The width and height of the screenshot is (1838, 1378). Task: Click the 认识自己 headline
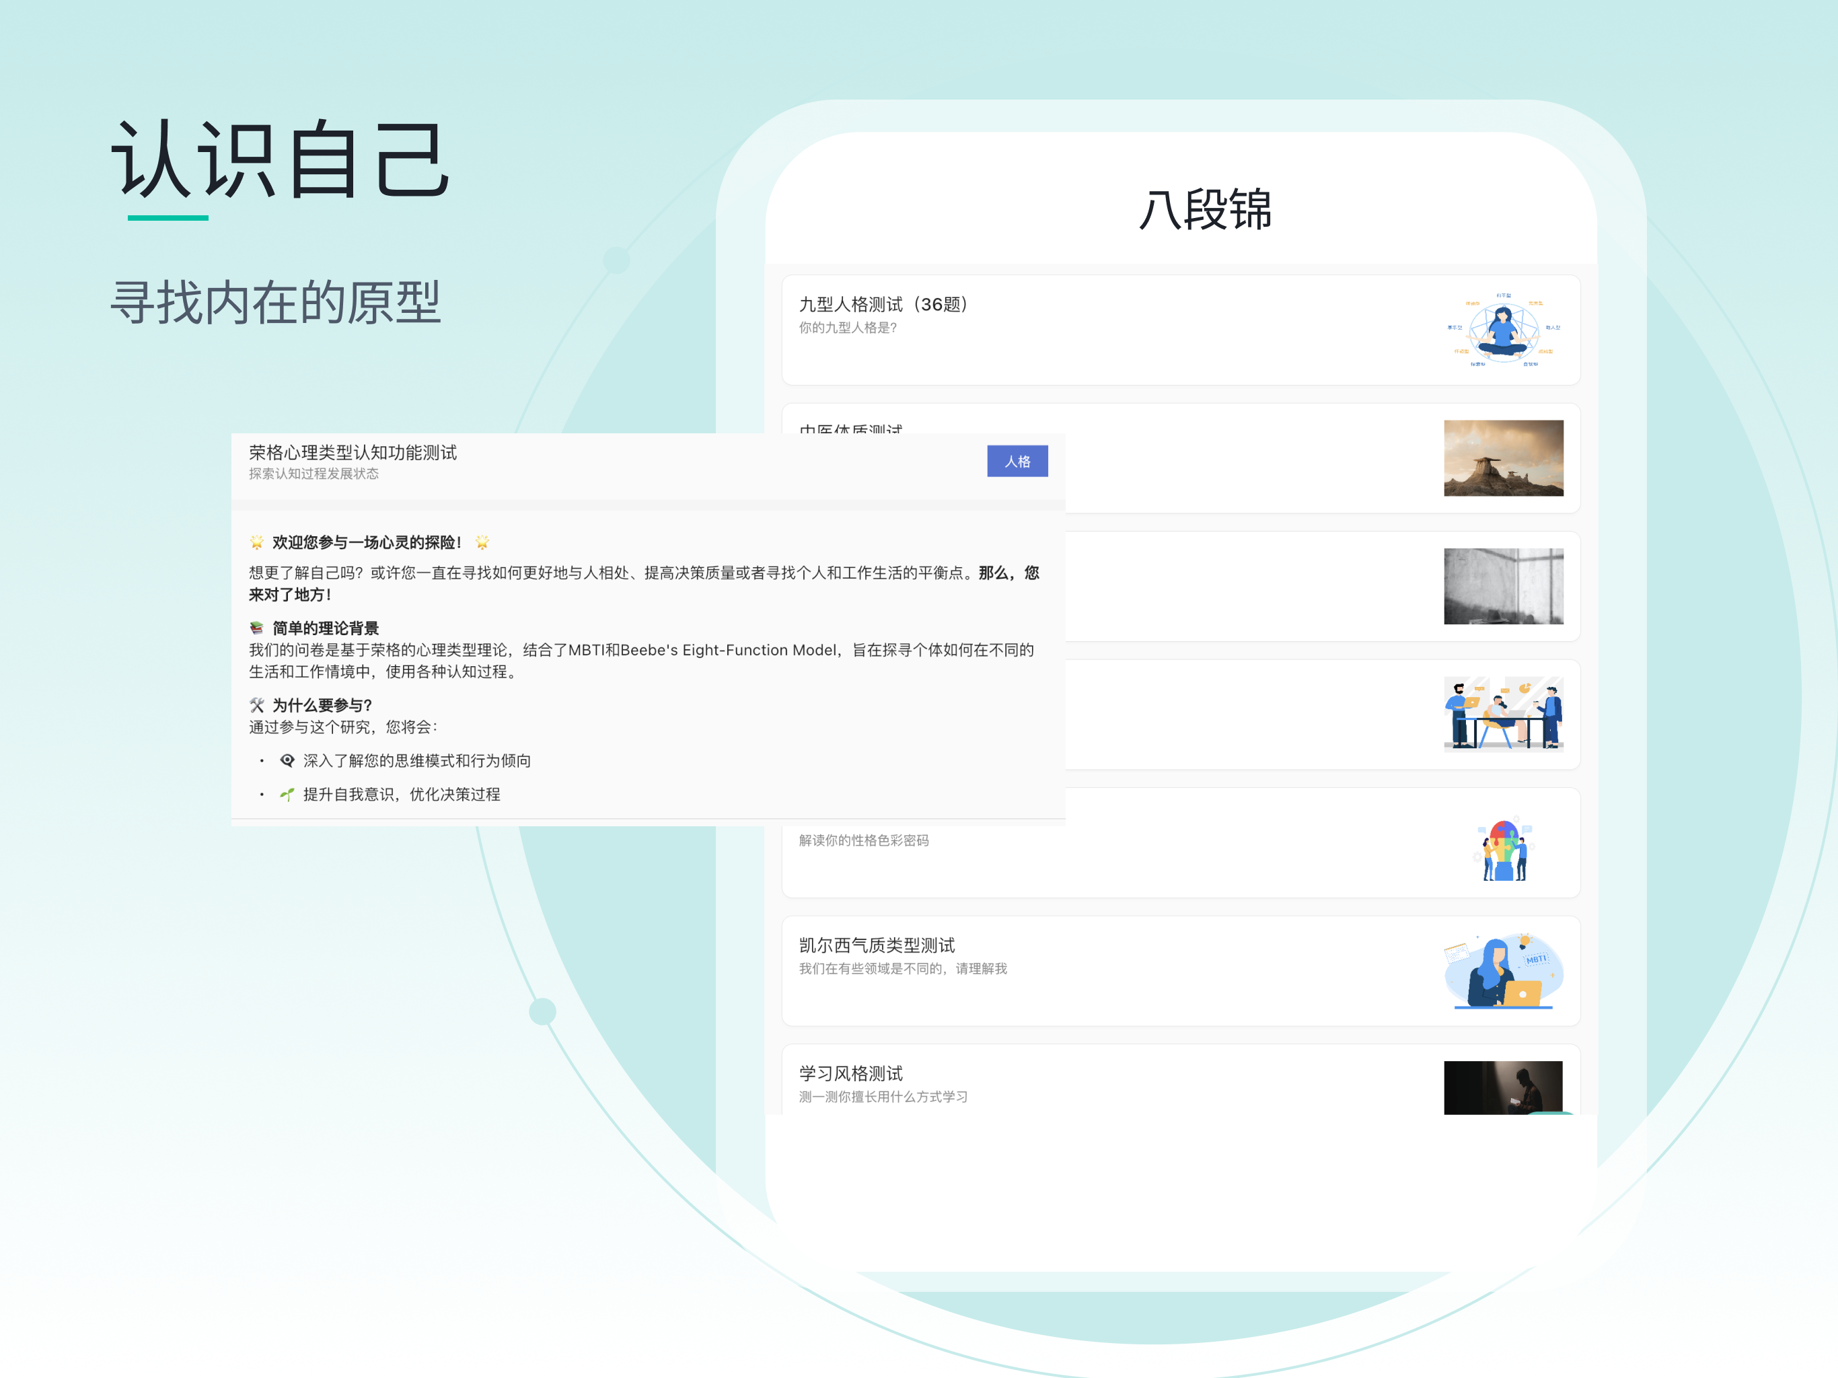coord(281,159)
